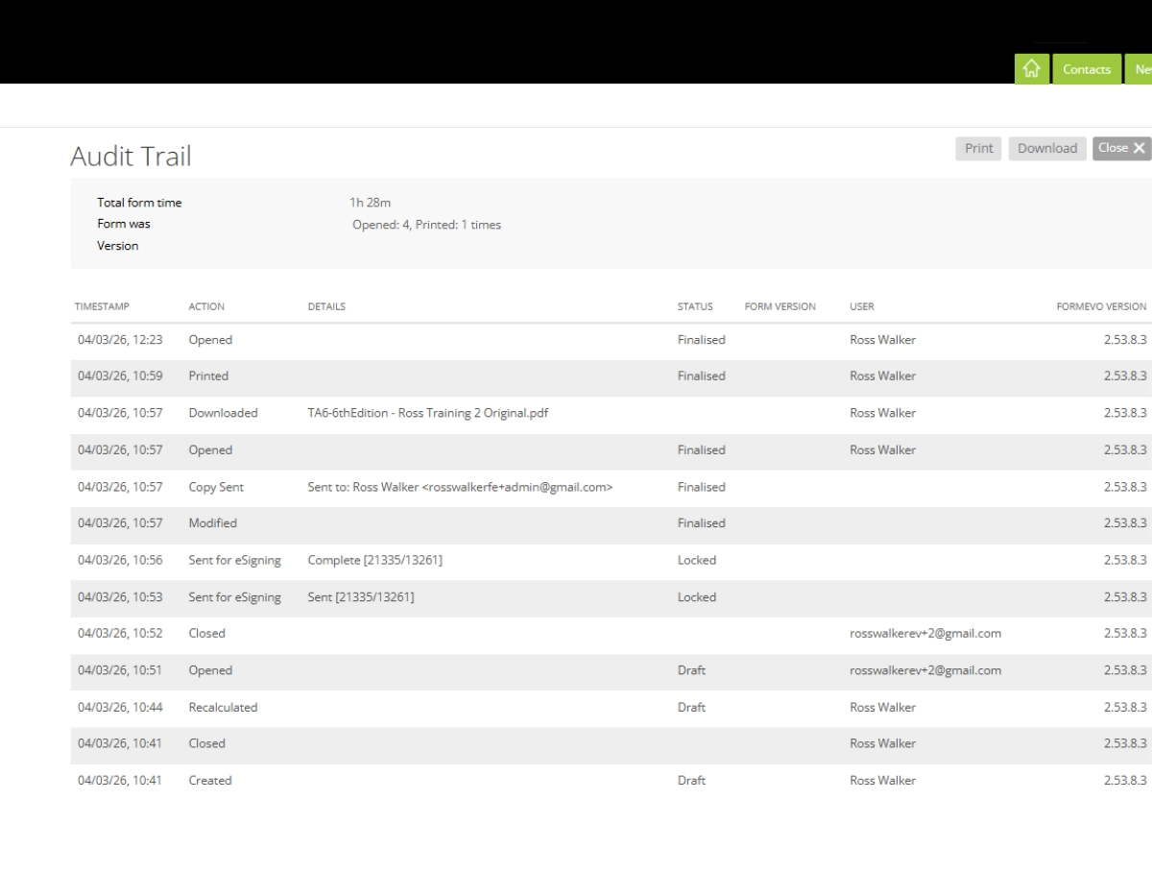Screen dimensions: 1152x873
Task: Close the Audit Trail panel
Action: (1121, 148)
